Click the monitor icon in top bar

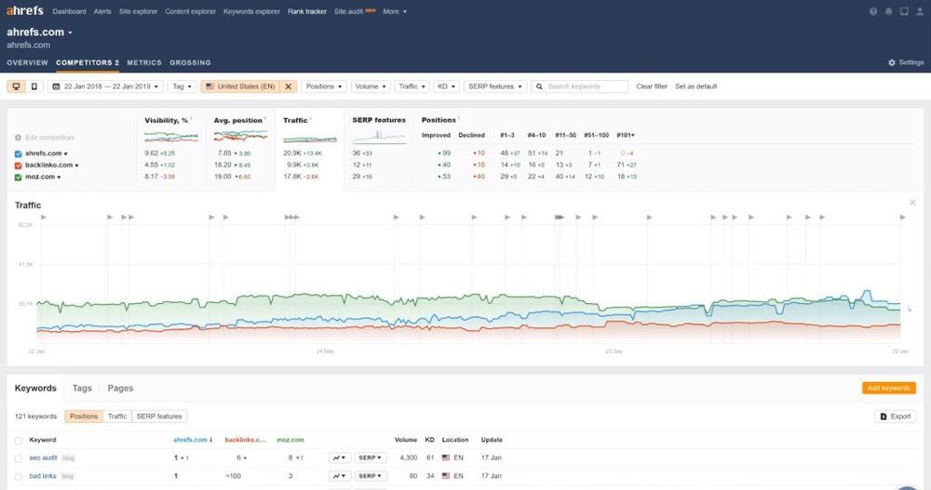(x=904, y=11)
